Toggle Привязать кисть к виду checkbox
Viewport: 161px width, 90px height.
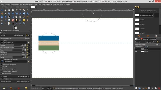click(1, 71)
